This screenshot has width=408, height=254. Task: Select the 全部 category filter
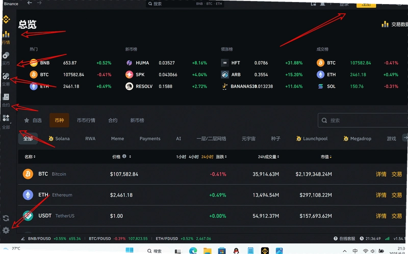pyautogui.click(x=28, y=138)
